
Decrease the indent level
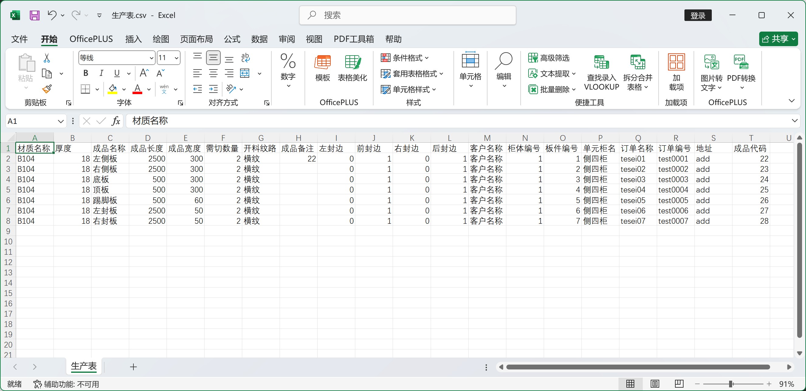pyautogui.click(x=198, y=89)
